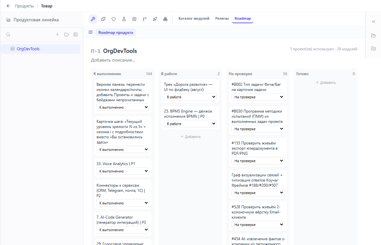Select the folded map toolbar icon

134,19
